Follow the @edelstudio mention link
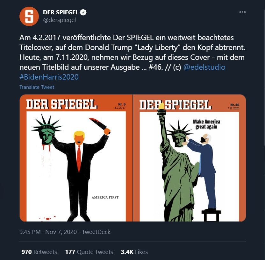 [x=204, y=67]
